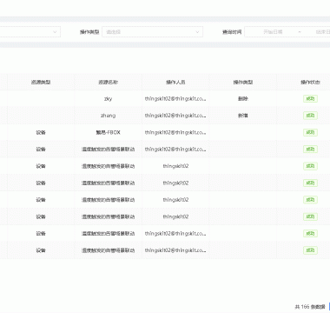
Task: Click the 操作状态 column header
Action: click(x=310, y=83)
